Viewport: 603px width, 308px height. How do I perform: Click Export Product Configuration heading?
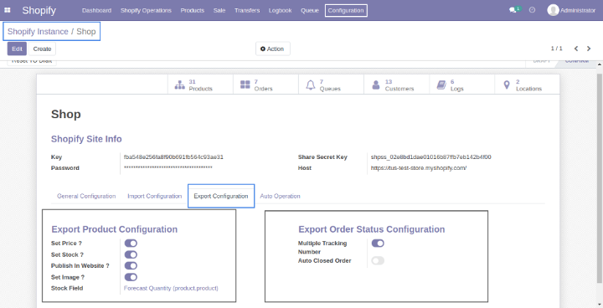click(115, 229)
